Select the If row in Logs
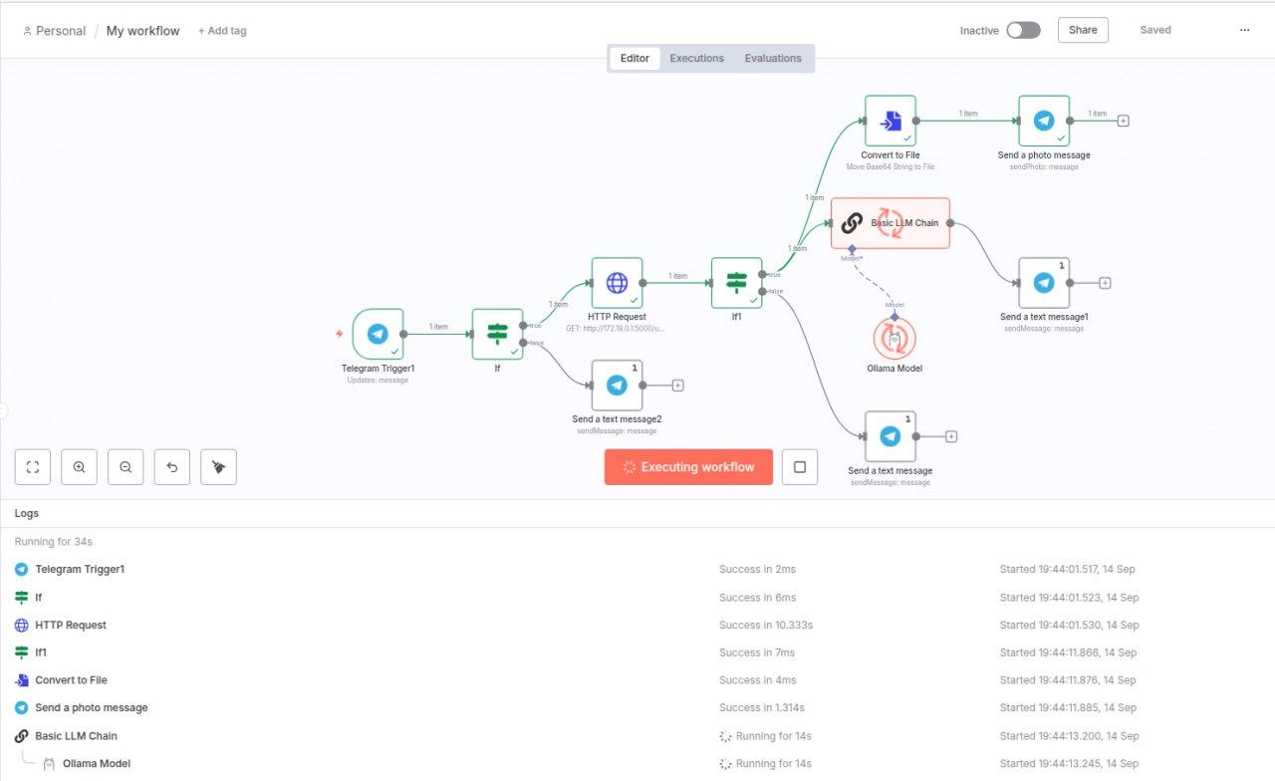 point(637,597)
